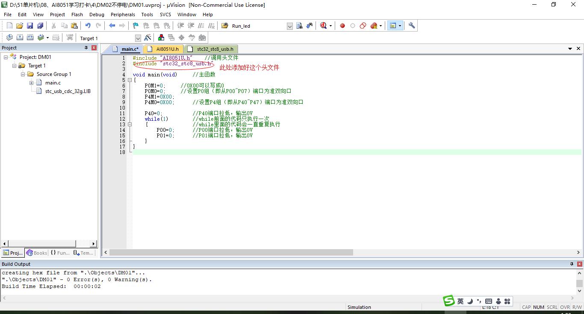Insert a bookmark with the flag icon
The width and height of the screenshot is (584, 314).
pos(136,26)
